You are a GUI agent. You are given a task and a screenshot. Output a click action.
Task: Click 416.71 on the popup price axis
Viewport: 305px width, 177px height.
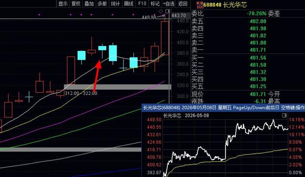click(154, 149)
